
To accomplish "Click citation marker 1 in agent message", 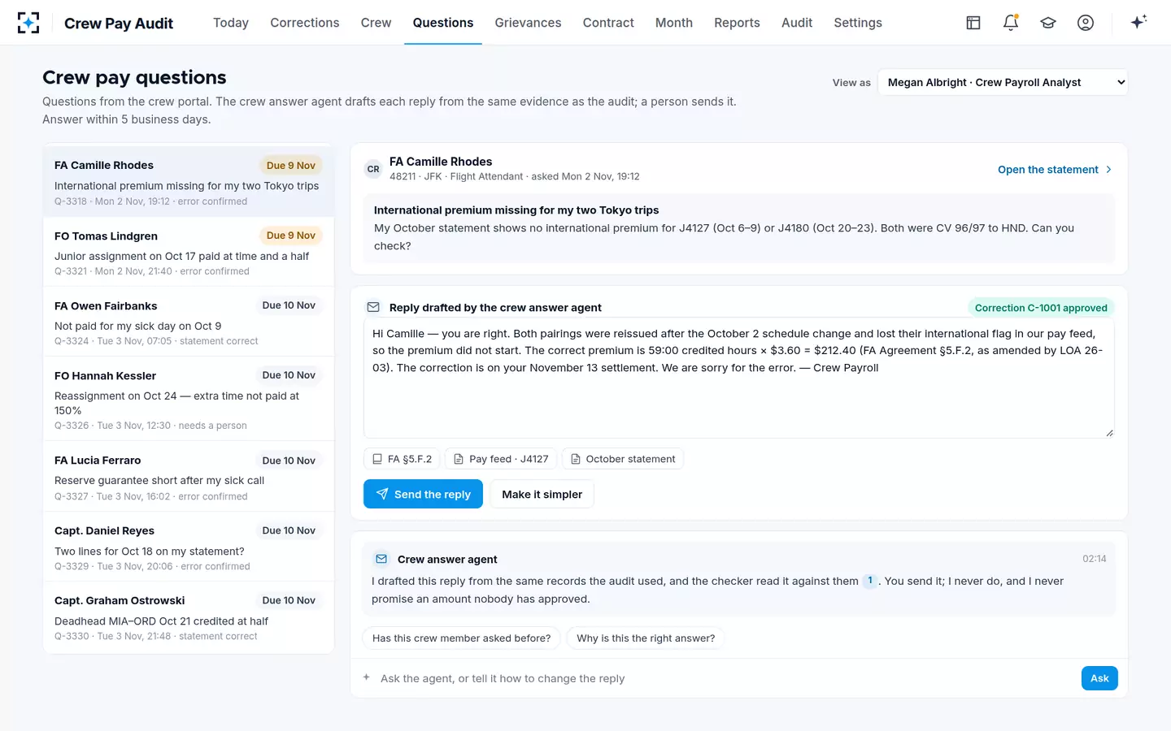I will 870,581.
